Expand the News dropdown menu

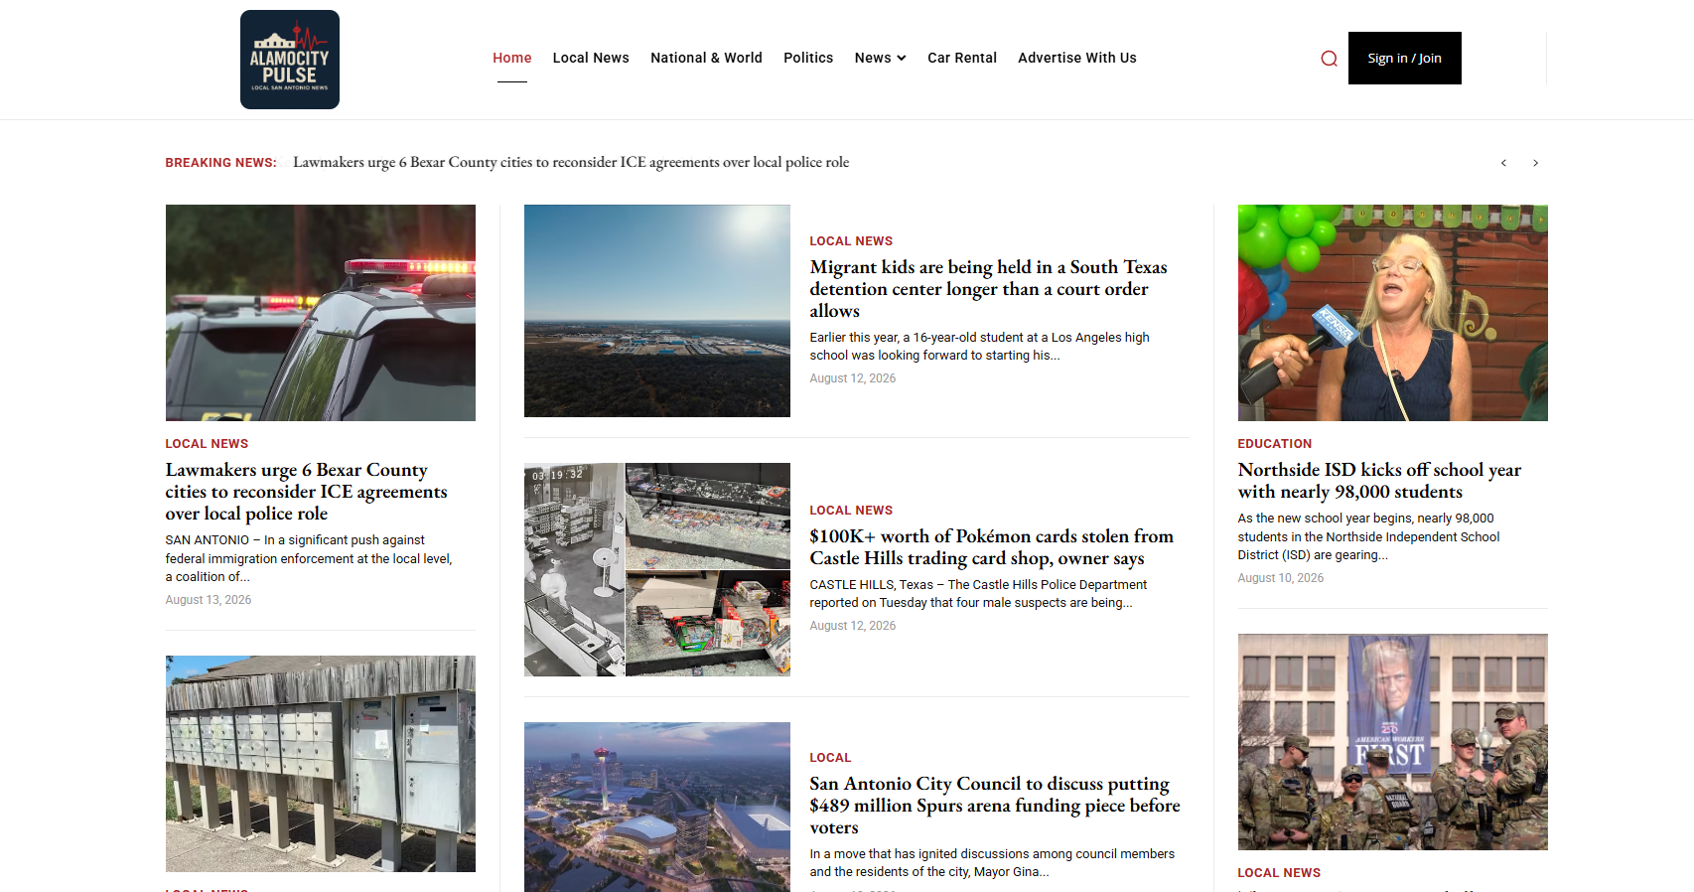(880, 58)
